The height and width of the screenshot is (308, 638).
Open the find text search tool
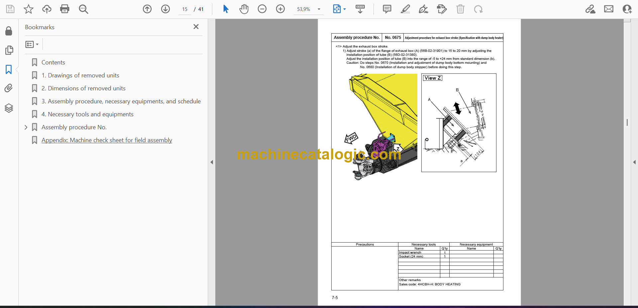pyautogui.click(x=83, y=9)
